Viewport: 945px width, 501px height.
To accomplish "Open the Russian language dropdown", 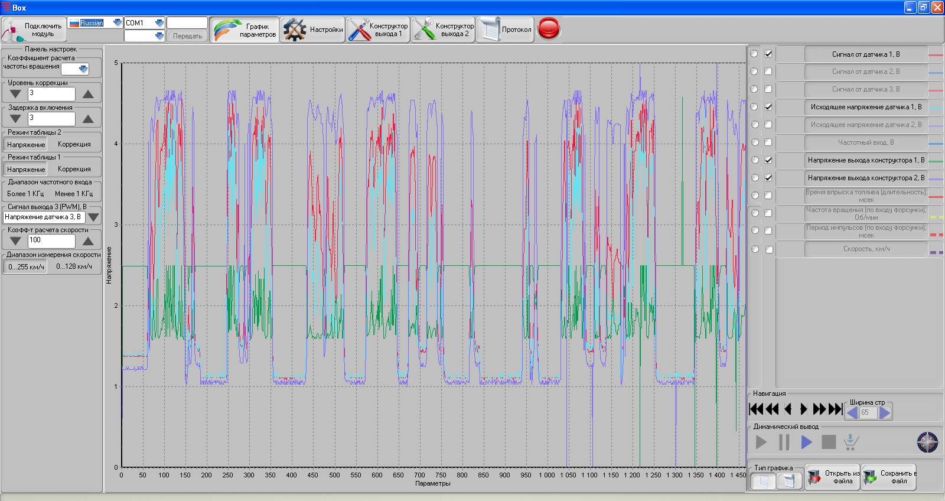I will click(117, 22).
